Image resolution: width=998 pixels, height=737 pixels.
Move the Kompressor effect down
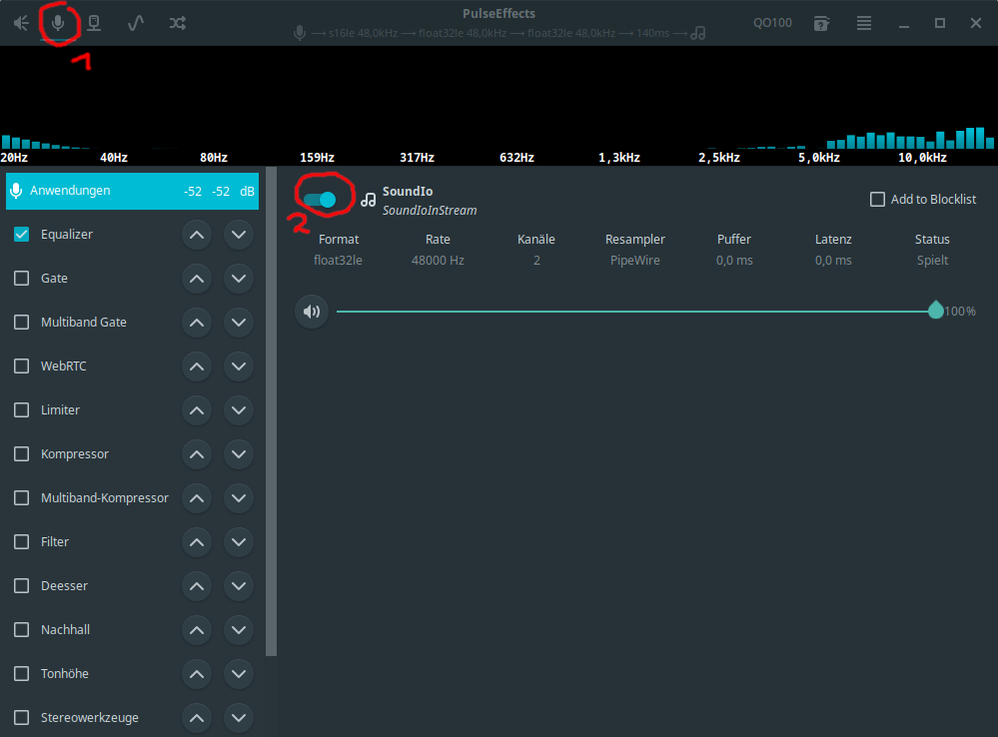[x=238, y=454]
